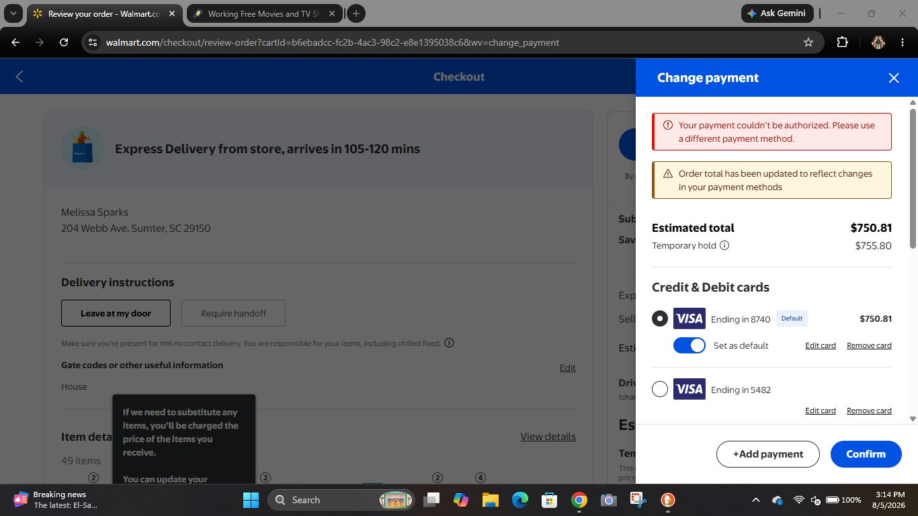Toggle the Set as default switch
The width and height of the screenshot is (918, 516).
tap(690, 345)
